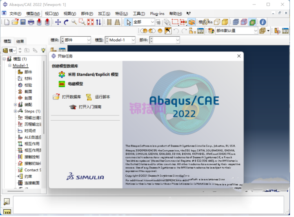Click the Part Manager icon beside viewport
This screenshot has height=217, width=294.
(62, 50)
